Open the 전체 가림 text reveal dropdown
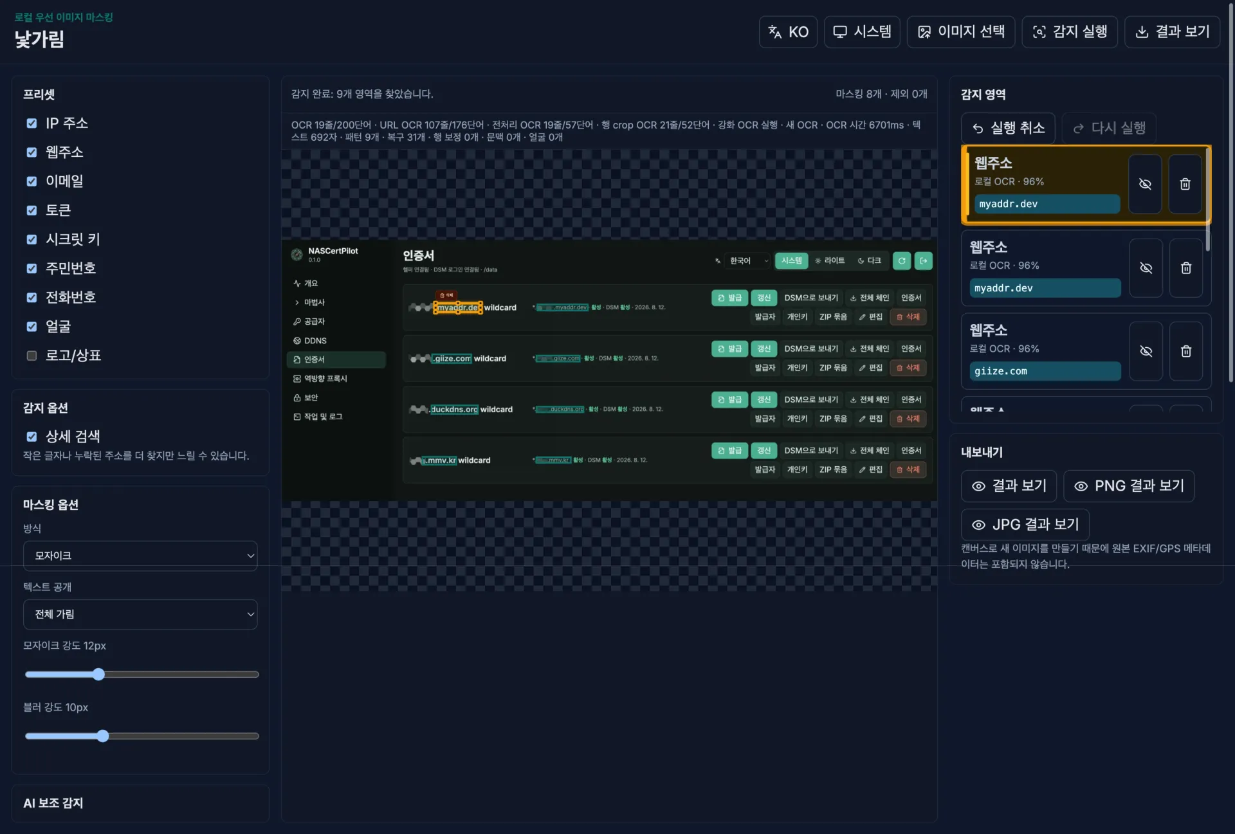This screenshot has height=834, width=1235. (140, 614)
